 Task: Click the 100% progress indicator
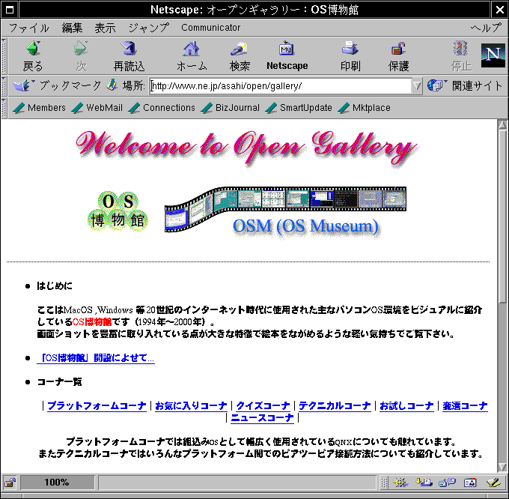coord(57,483)
